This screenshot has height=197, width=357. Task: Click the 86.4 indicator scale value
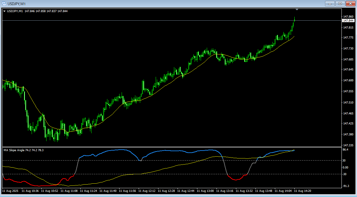[345, 150]
